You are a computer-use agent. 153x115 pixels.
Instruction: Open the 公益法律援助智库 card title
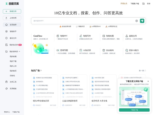70,101
